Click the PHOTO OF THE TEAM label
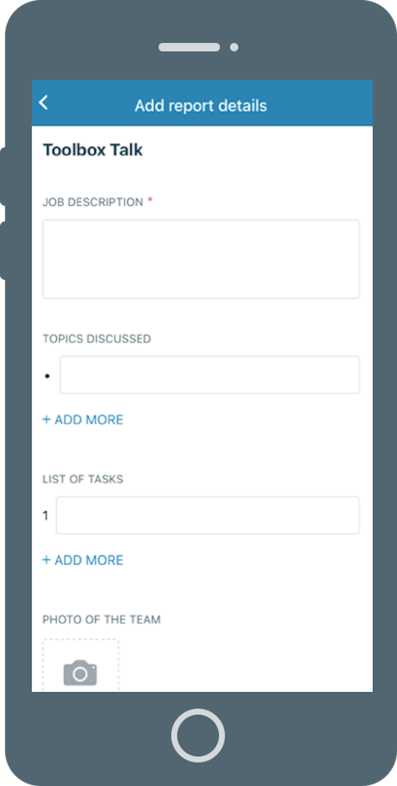This screenshot has height=786, width=397. [x=102, y=619]
